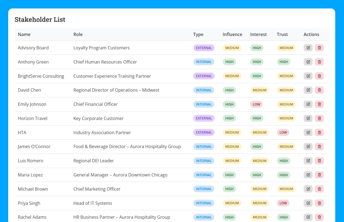Edit Michael Brown's stakeholder entry
This screenshot has width=344, height=222.
tap(308, 189)
